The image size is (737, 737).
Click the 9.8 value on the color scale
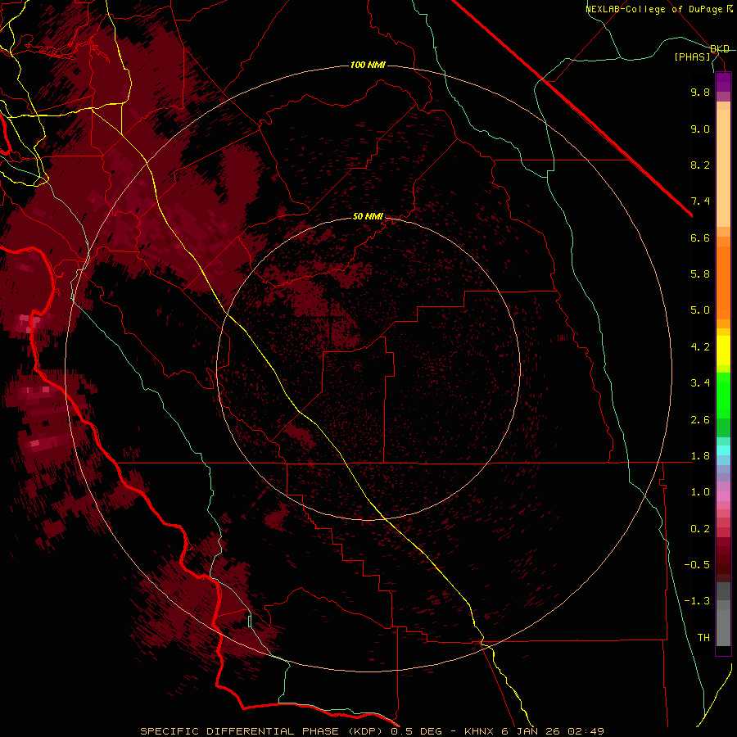[x=700, y=92]
